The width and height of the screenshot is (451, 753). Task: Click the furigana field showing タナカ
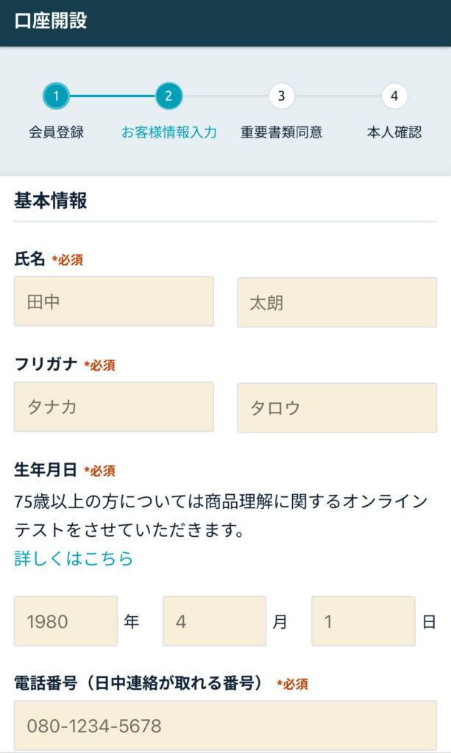114,407
